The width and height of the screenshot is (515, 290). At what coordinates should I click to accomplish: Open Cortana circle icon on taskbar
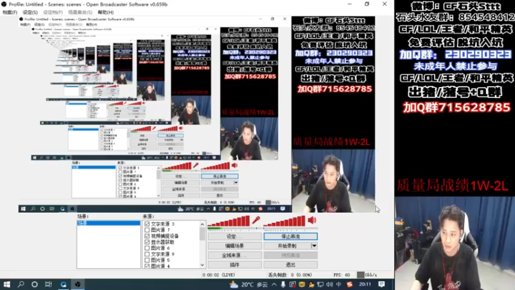pyautogui.click(x=35, y=284)
